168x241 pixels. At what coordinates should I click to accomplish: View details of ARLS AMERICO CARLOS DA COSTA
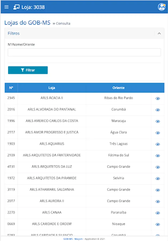tap(158, 121)
